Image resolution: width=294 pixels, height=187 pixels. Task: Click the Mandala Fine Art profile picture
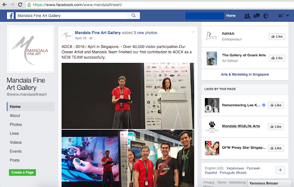(x=31, y=49)
